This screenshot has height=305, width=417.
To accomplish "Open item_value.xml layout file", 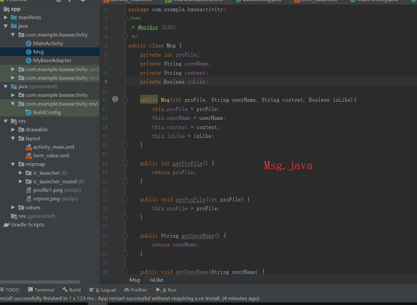I will pyautogui.click(x=51, y=155).
